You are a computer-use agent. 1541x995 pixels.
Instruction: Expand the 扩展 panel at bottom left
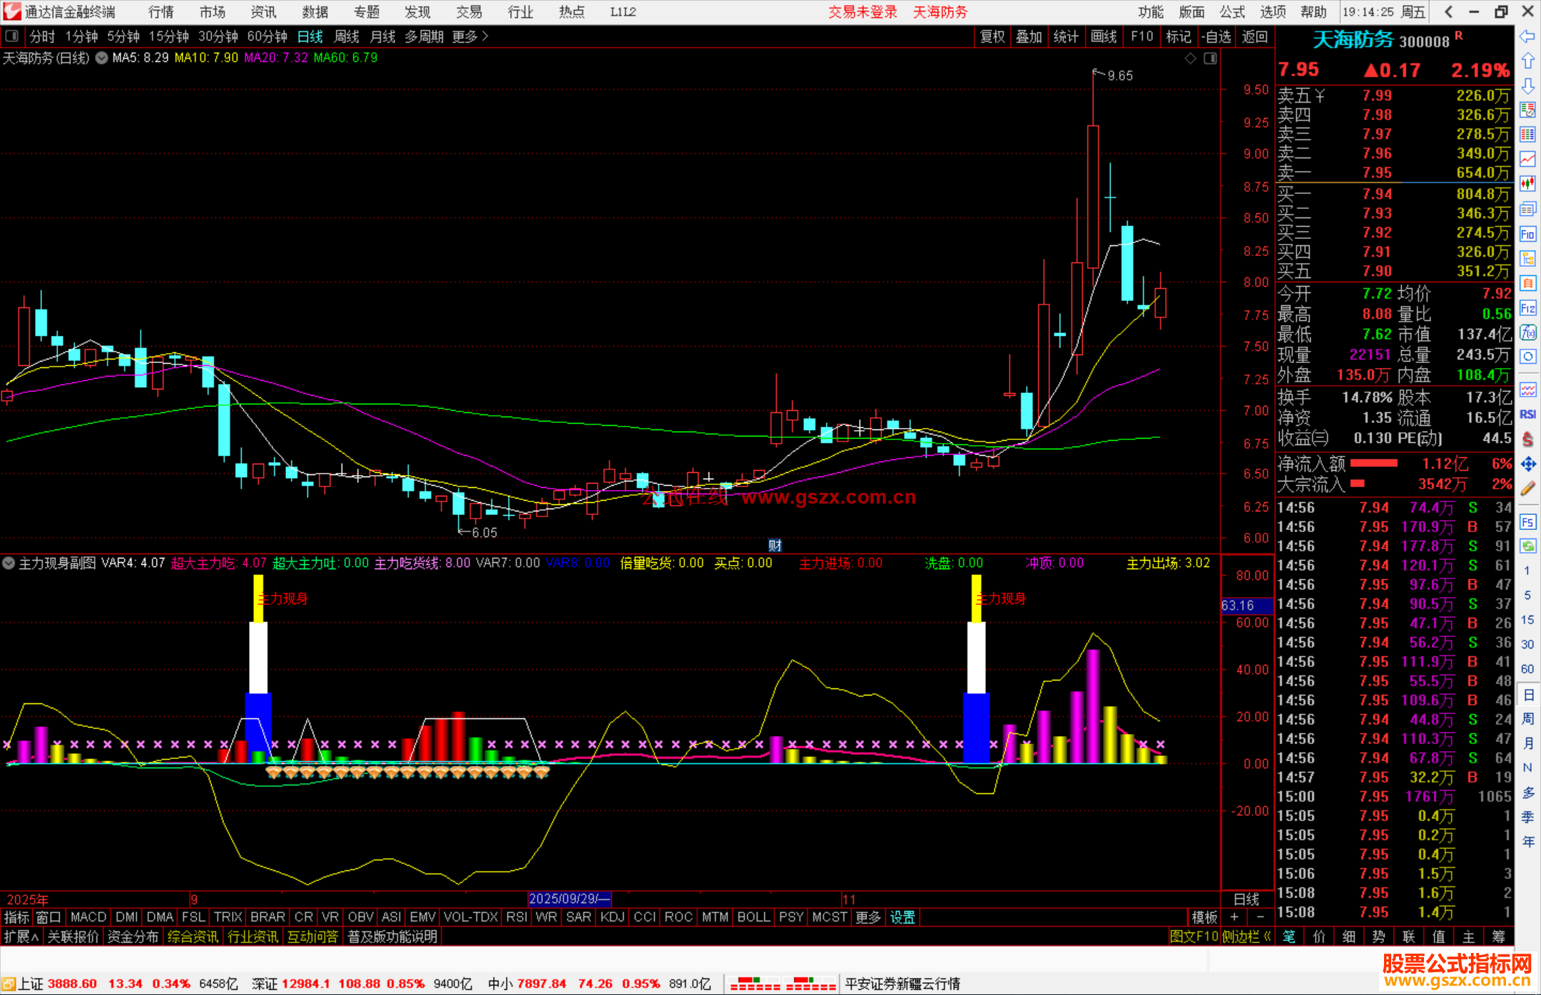(21, 937)
